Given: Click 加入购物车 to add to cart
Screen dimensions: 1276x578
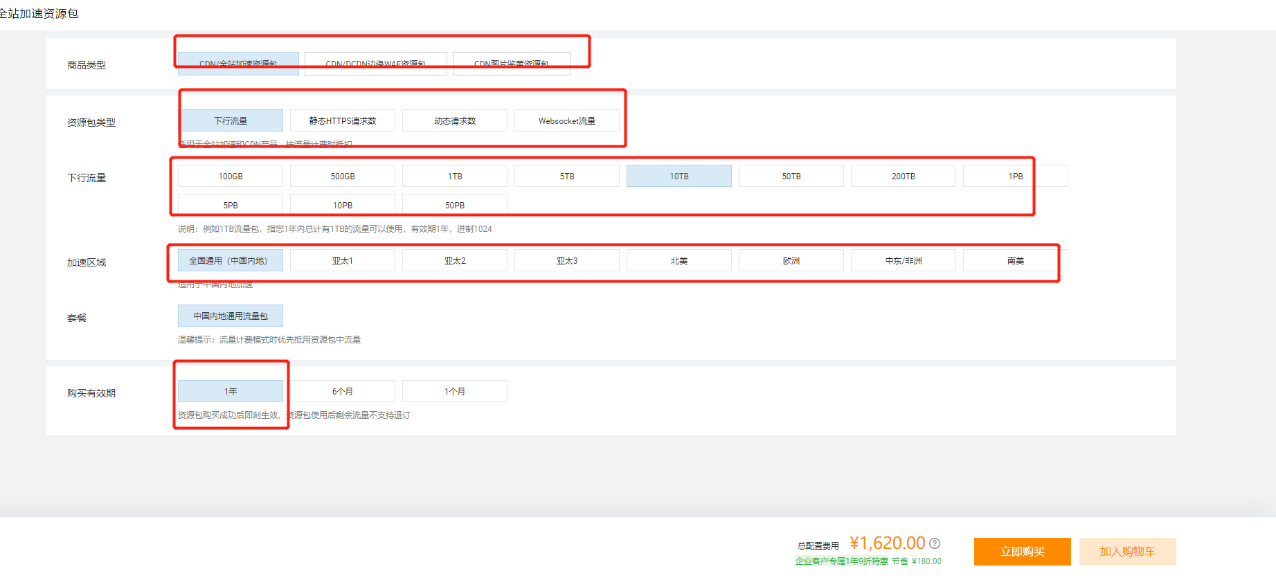Looking at the screenshot, I should coord(1127,552).
